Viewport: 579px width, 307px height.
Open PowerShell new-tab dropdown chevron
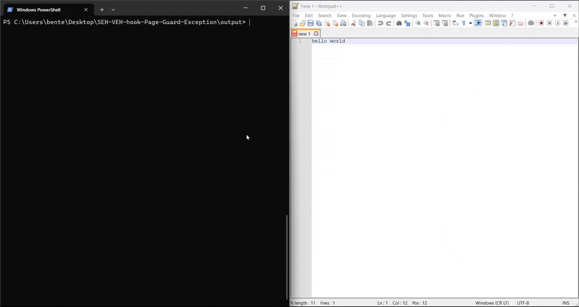113,10
